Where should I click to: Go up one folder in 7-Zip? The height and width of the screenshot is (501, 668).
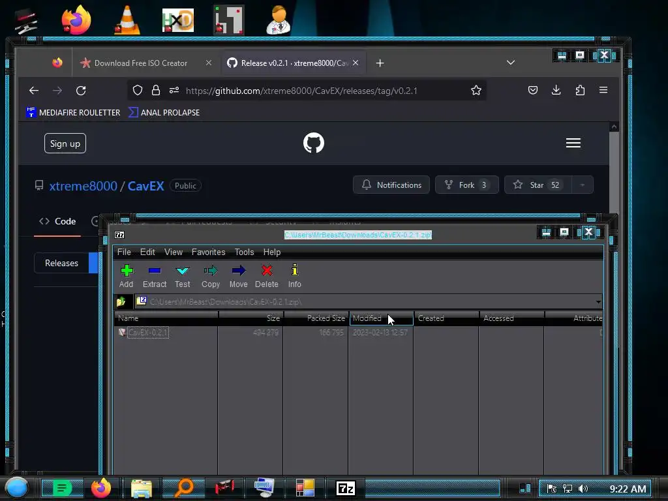[121, 301]
